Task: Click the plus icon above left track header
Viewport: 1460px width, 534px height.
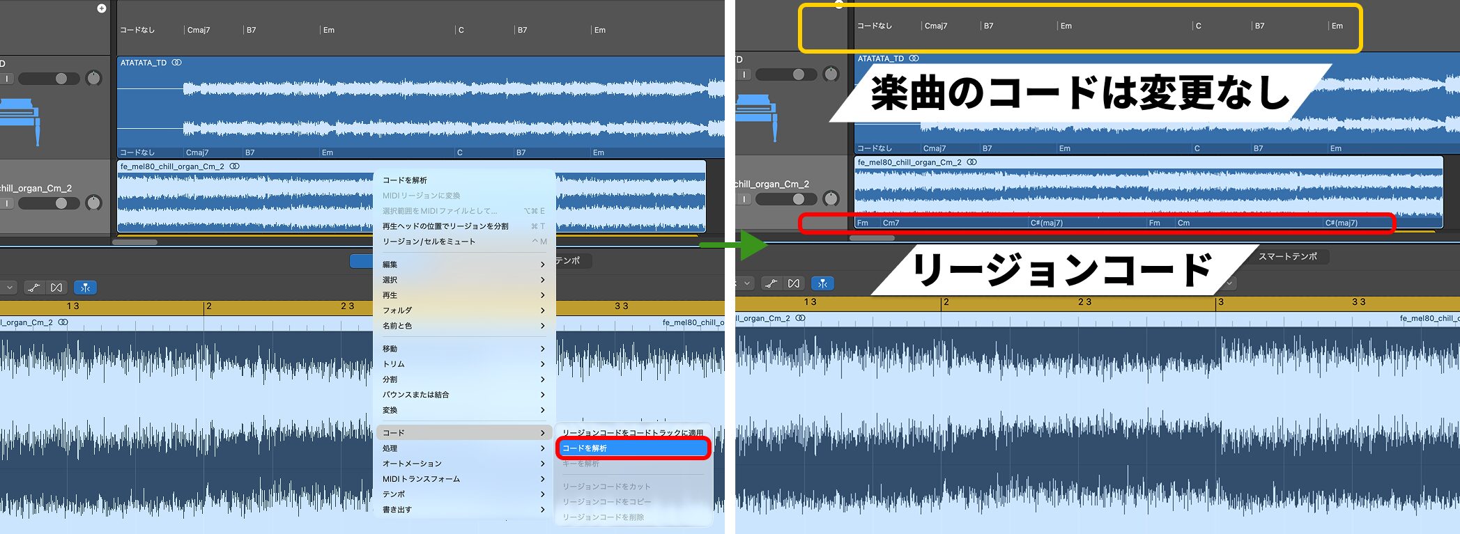Action: pyautogui.click(x=102, y=8)
